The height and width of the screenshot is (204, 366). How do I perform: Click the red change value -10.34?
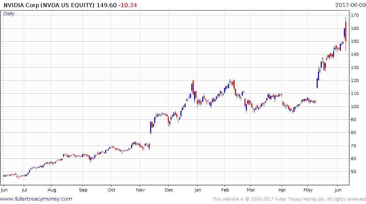(x=128, y=5)
